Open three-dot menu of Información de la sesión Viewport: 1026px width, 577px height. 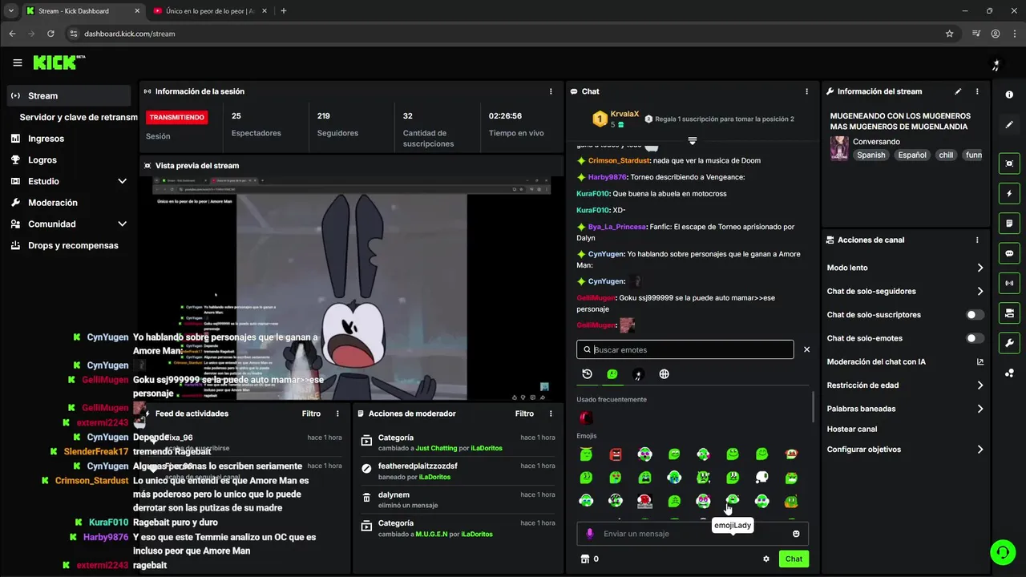coord(551,91)
